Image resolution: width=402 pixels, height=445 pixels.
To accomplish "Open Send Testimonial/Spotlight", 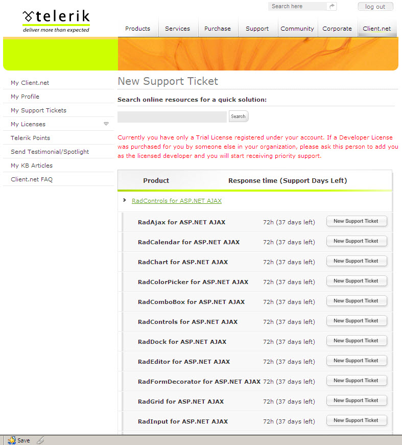I will 50,152.
